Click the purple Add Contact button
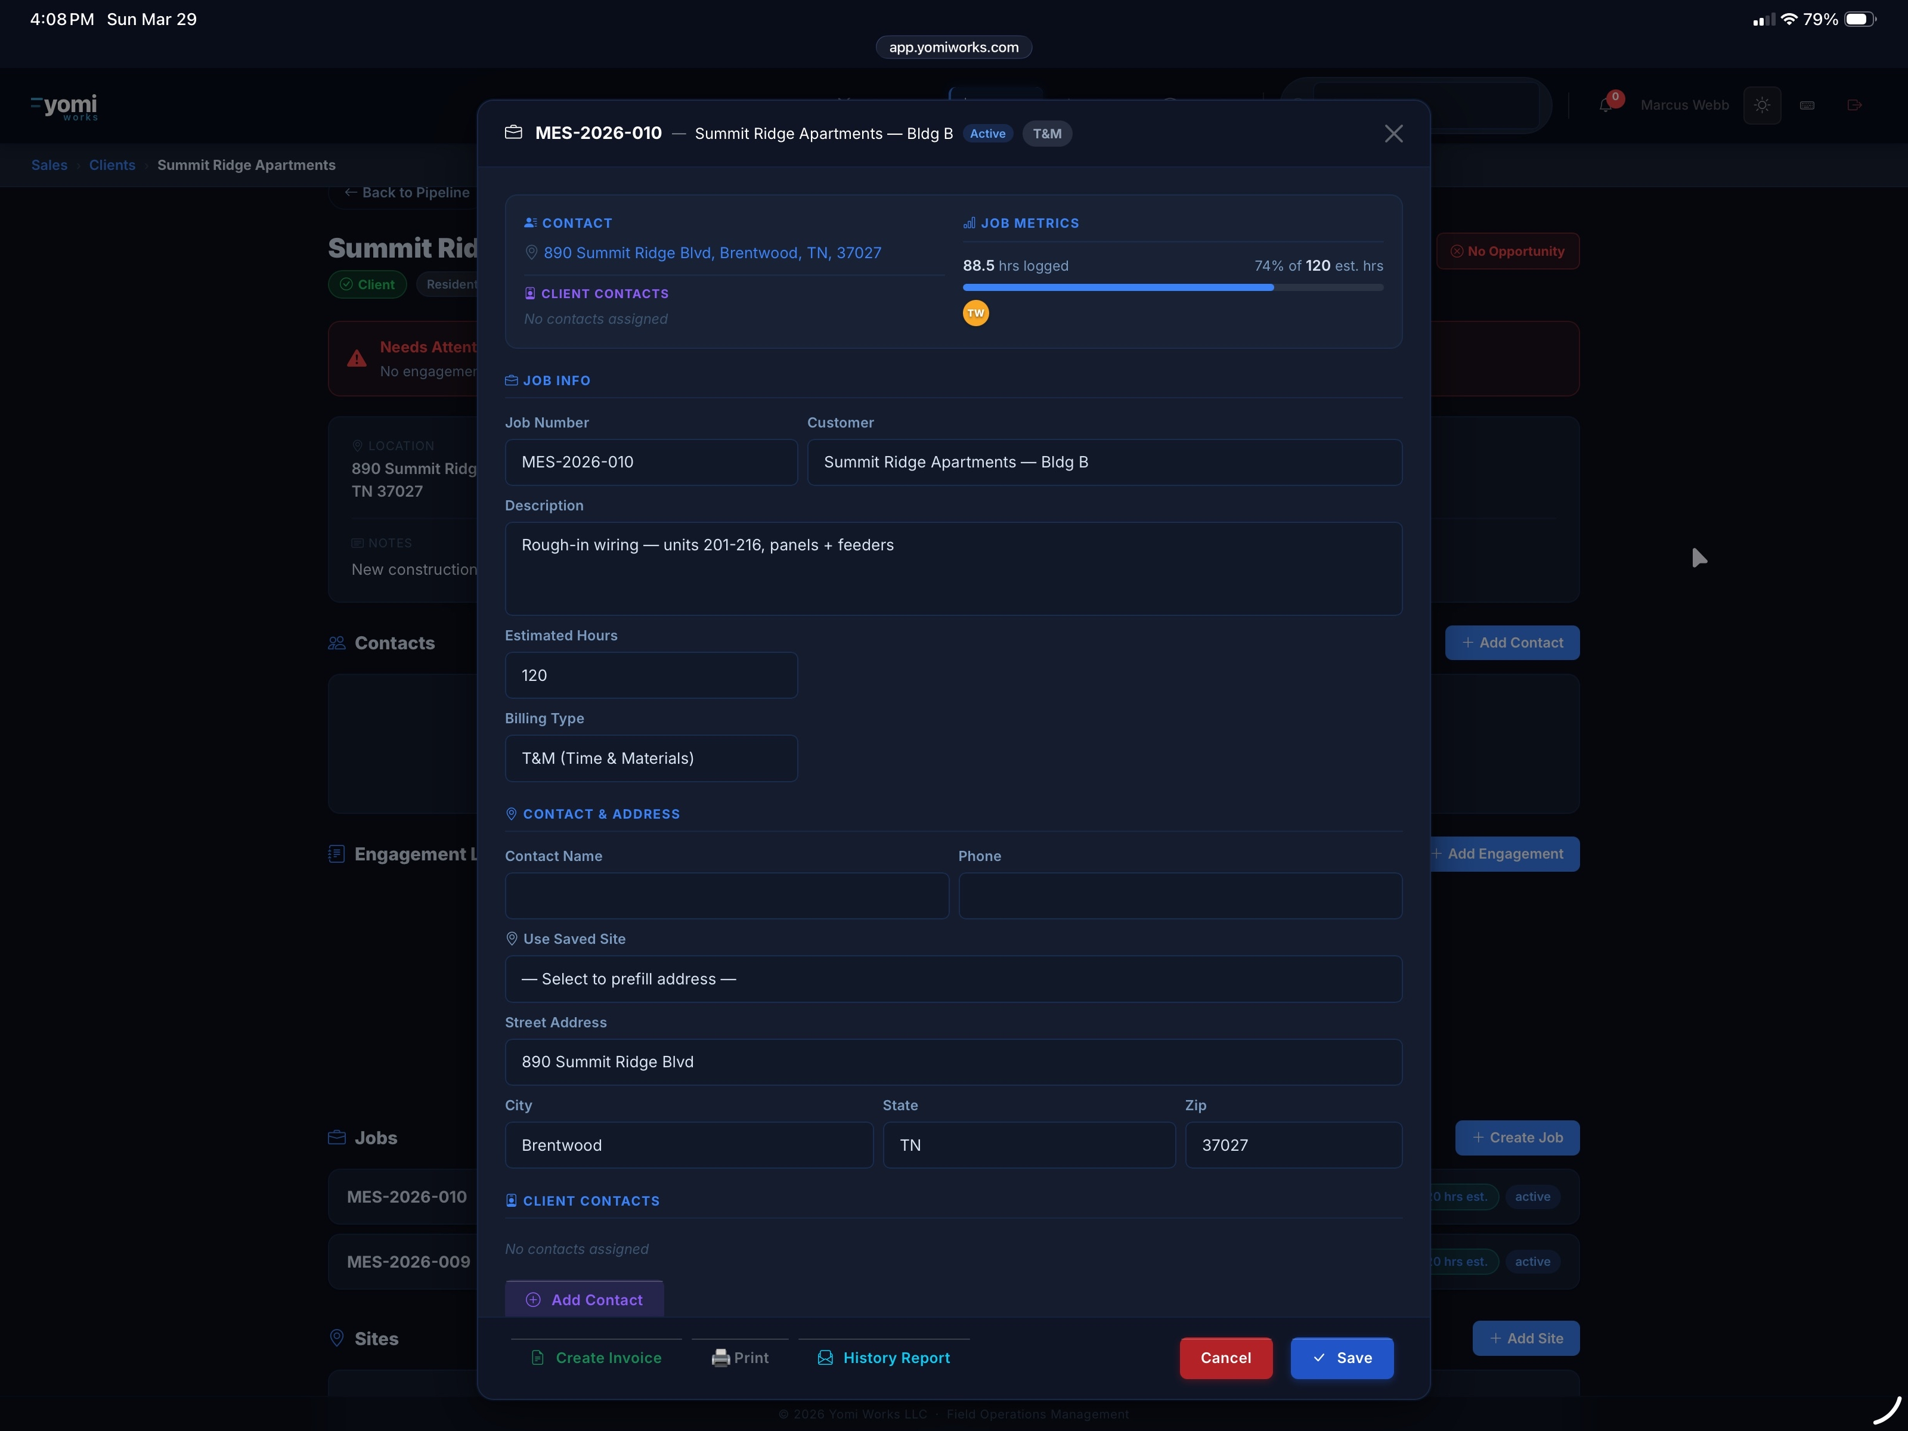Viewport: 1908px width, 1431px height. click(x=584, y=1300)
